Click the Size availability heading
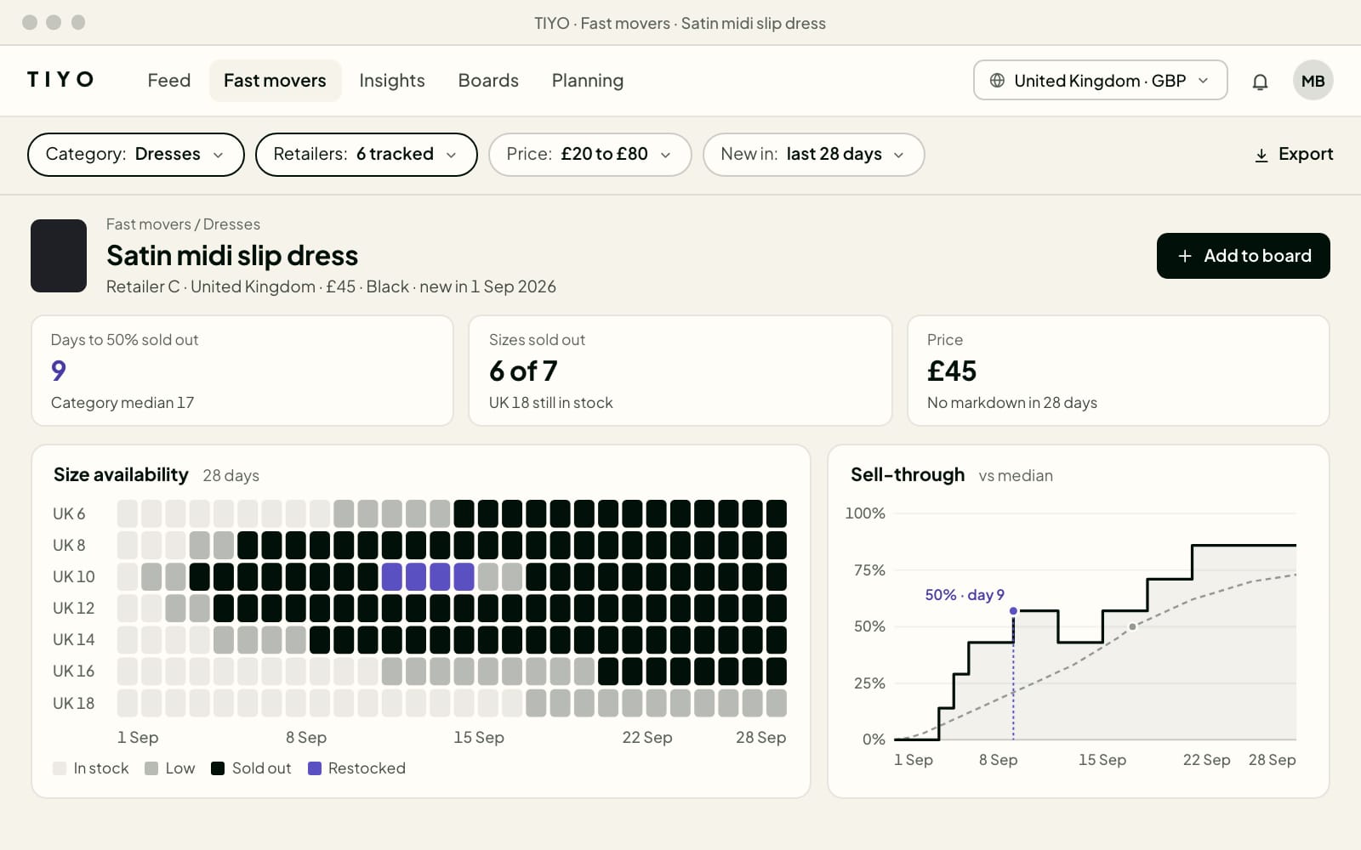The image size is (1361, 850). (x=121, y=475)
